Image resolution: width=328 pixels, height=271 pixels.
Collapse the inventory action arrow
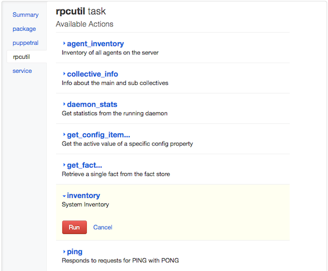[x=64, y=196]
